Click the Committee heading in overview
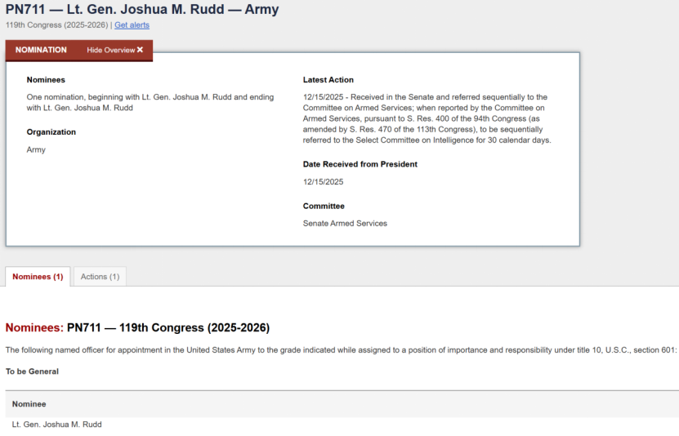679x436 pixels. coord(324,206)
